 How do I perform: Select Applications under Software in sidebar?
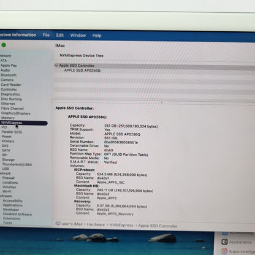tap(13, 205)
